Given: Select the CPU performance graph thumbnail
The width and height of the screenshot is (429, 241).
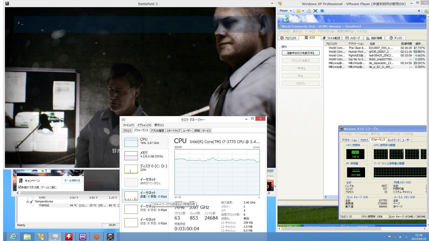Looking at the screenshot, I should [x=131, y=142].
